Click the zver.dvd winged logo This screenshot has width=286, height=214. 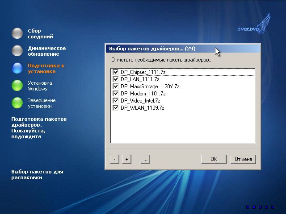point(254,24)
